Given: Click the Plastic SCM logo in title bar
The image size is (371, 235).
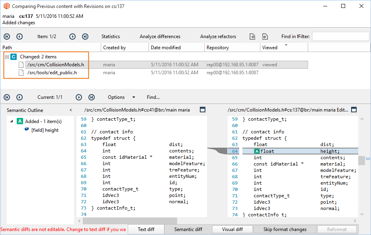Looking at the screenshot, I should [x=7, y=6].
